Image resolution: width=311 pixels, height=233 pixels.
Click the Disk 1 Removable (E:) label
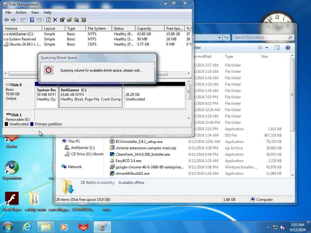click(x=19, y=117)
